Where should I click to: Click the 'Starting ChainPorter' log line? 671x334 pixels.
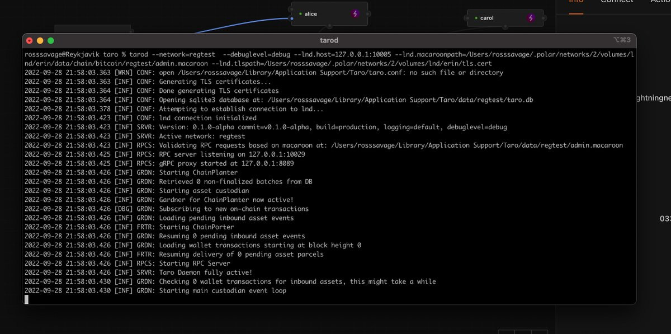point(129,227)
